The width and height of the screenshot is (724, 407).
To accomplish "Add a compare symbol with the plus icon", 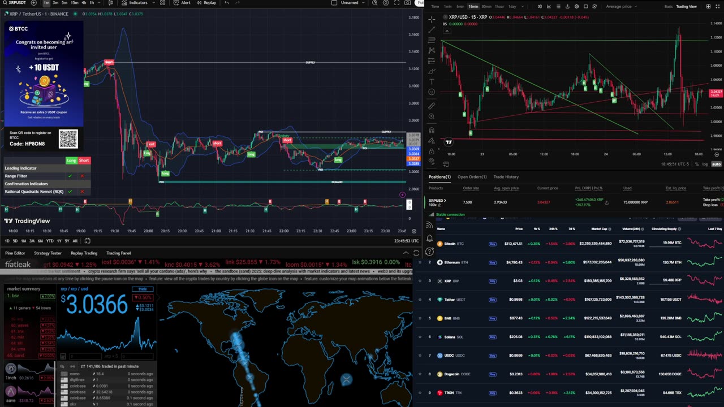I will click(x=33, y=2).
